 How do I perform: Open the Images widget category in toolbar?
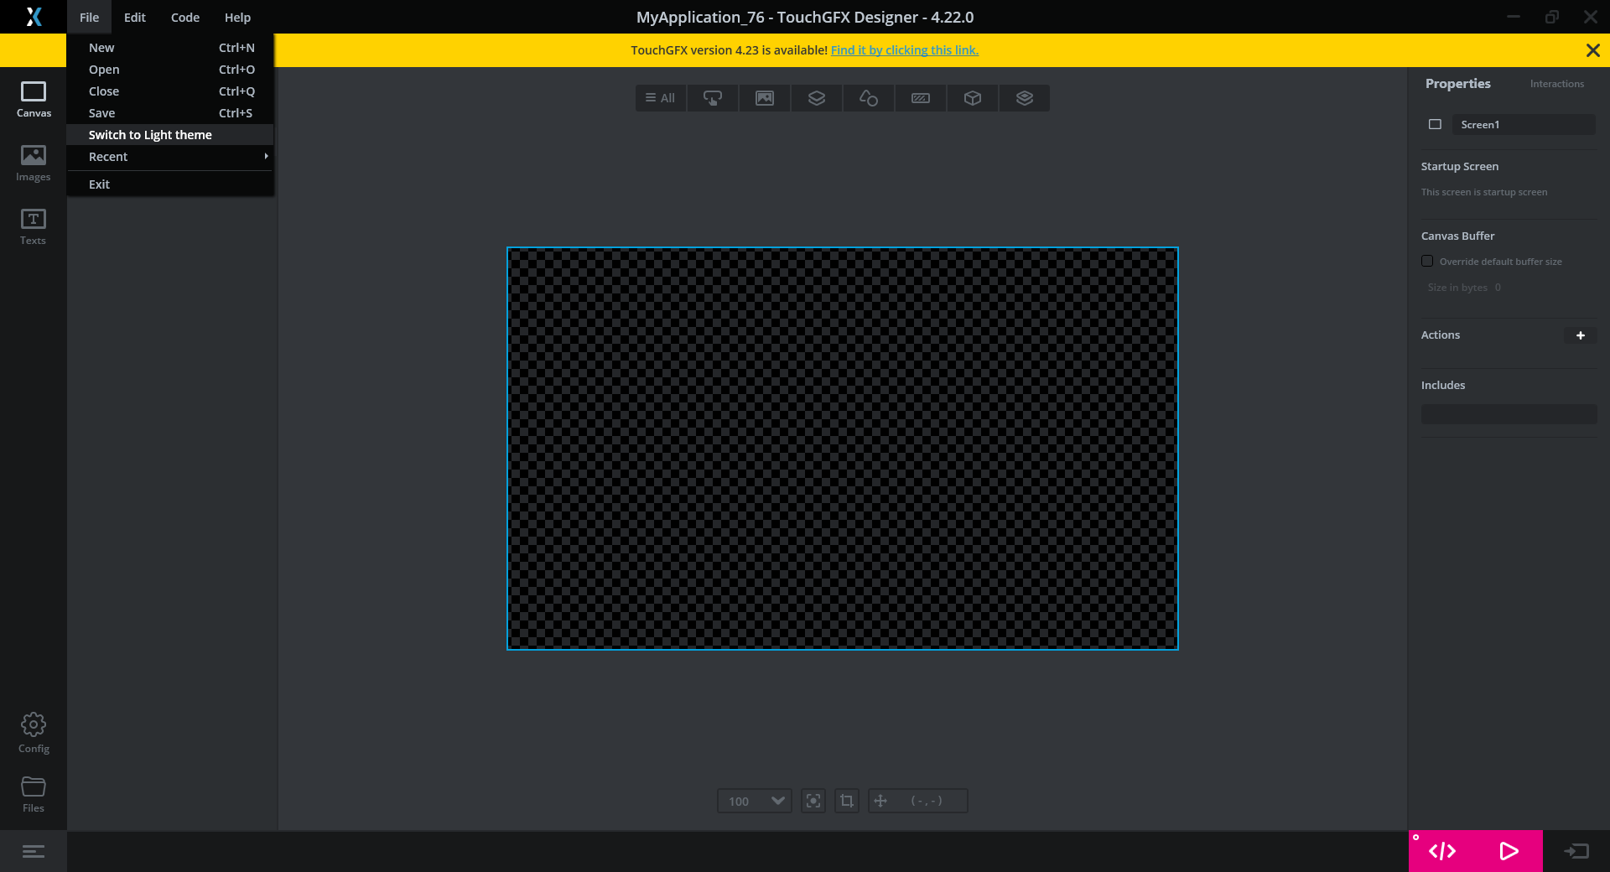click(764, 98)
